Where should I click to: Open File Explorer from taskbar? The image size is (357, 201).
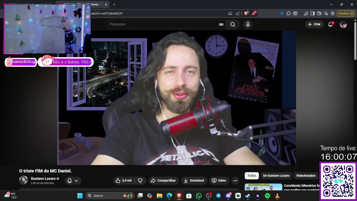[x=160, y=196]
